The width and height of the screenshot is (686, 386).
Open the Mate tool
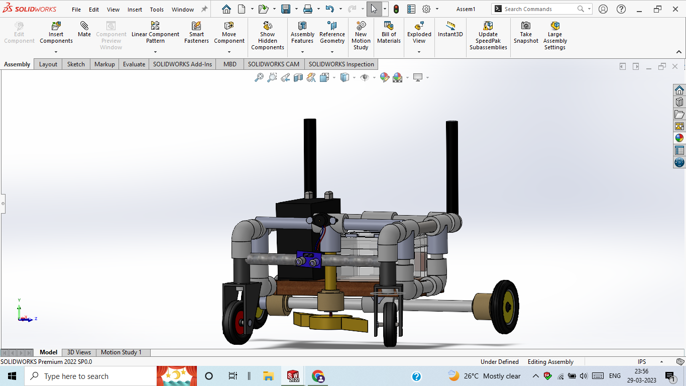pyautogui.click(x=84, y=30)
